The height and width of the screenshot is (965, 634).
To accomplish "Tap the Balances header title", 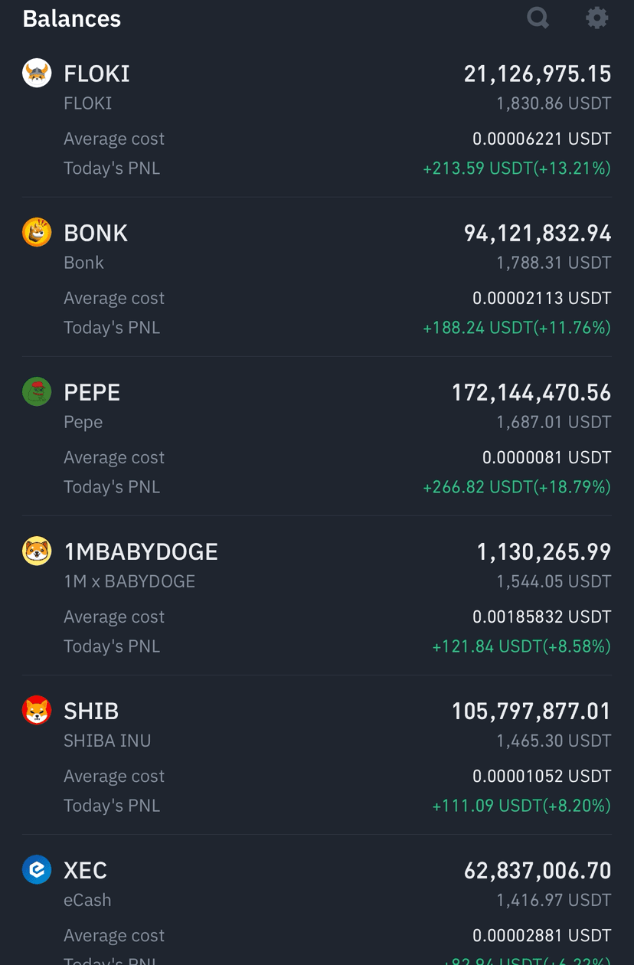I will [72, 18].
